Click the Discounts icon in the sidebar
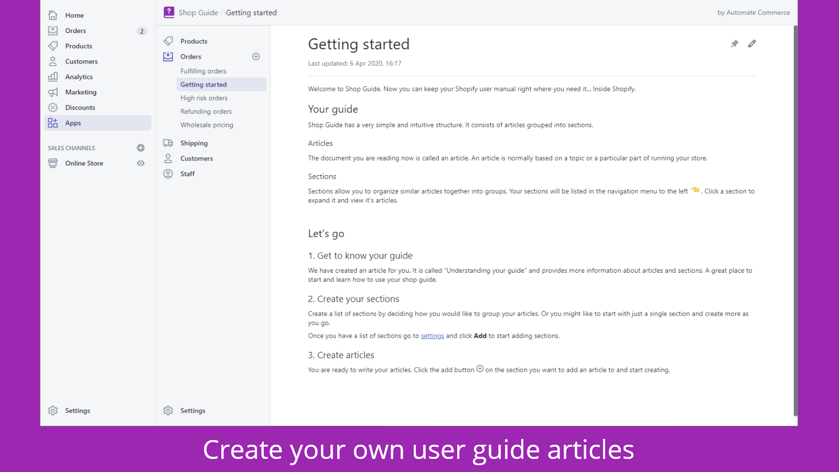Image resolution: width=839 pixels, height=472 pixels. (53, 107)
